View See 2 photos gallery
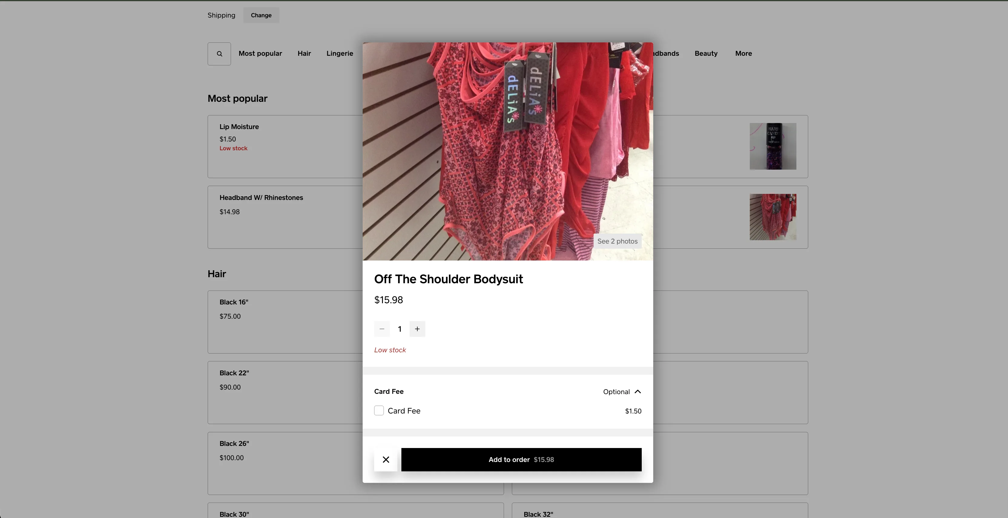Viewport: 1008px width, 518px height. [x=618, y=241]
